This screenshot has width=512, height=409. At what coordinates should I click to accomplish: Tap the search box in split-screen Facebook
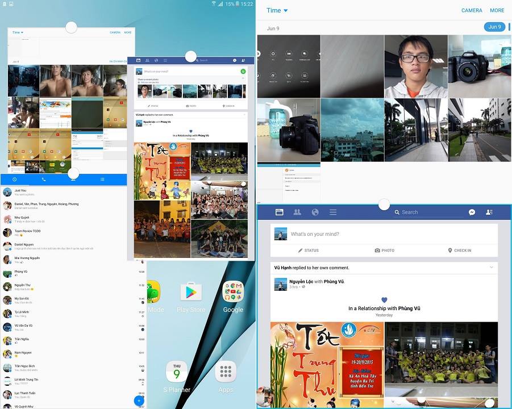point(428,212)
